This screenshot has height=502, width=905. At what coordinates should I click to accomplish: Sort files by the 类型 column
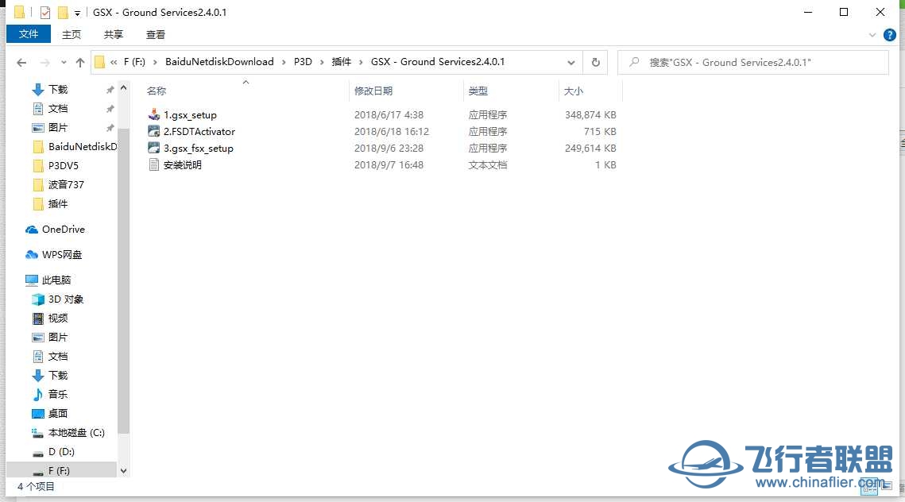478,91
